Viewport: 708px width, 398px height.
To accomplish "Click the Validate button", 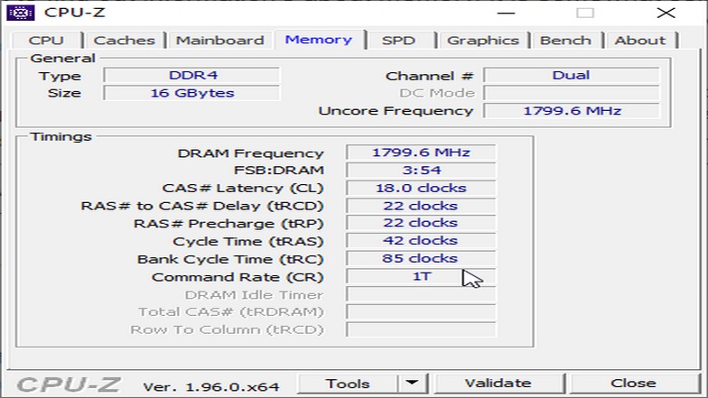I will [498, 384].
